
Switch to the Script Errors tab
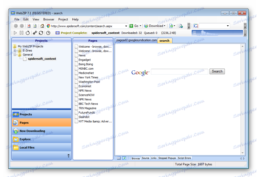[184, 158]
